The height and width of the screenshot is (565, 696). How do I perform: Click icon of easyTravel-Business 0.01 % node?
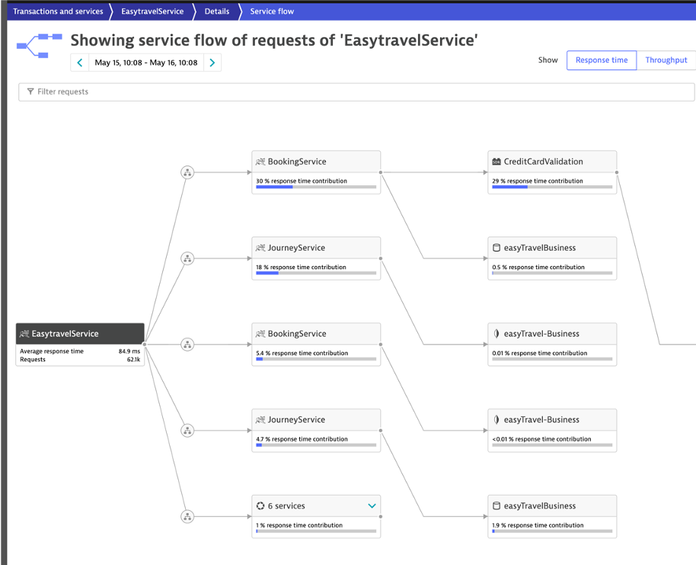pyautogui.click(x=496, y=334)
